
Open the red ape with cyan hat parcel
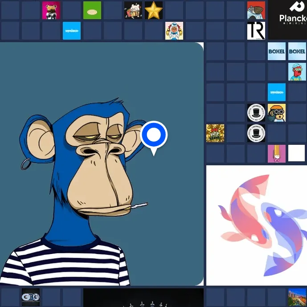tap(297, 72)
